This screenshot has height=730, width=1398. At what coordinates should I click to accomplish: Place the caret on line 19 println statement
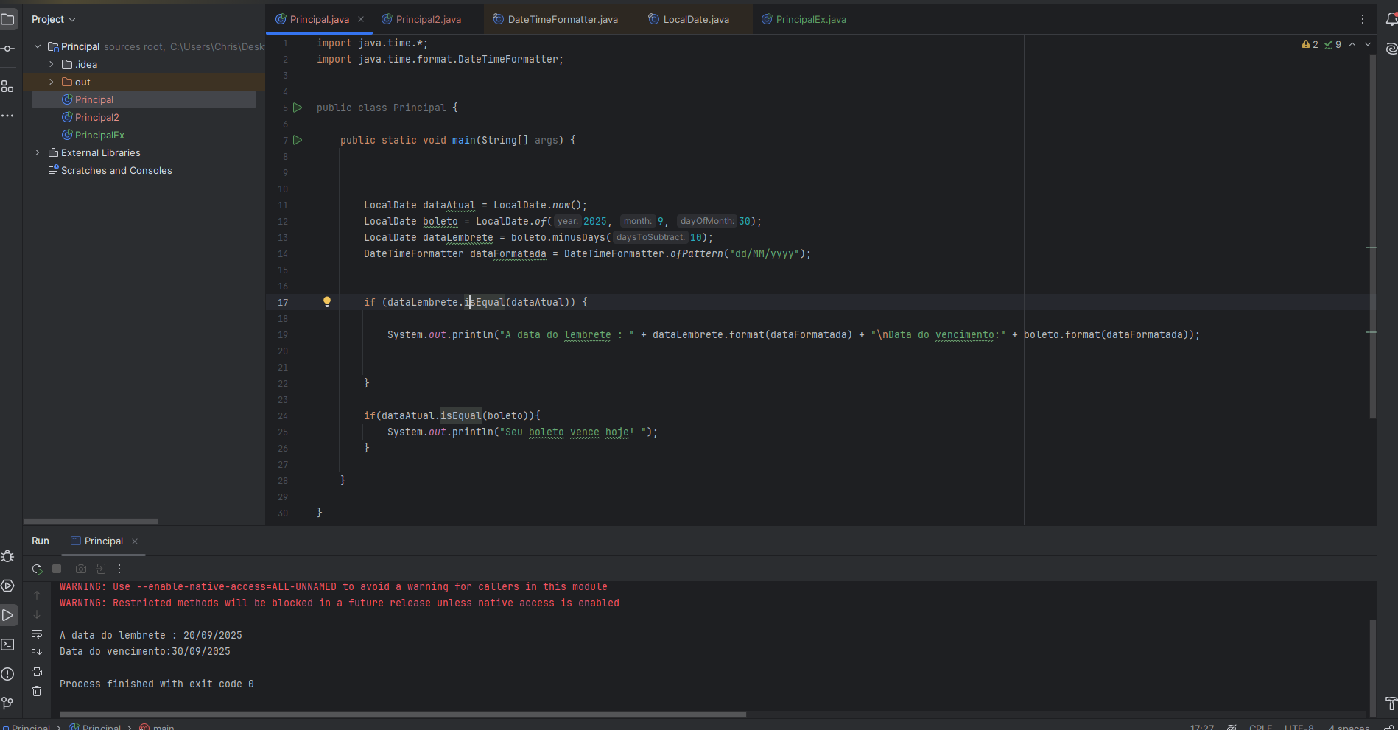coord(793,334)
